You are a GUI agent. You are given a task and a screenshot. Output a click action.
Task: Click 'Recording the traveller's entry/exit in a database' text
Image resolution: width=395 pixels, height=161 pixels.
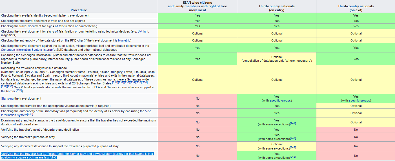click(x=34, y=68)
